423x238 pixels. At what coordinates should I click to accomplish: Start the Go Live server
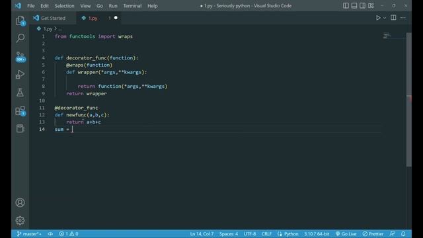(x=346, y=233)
